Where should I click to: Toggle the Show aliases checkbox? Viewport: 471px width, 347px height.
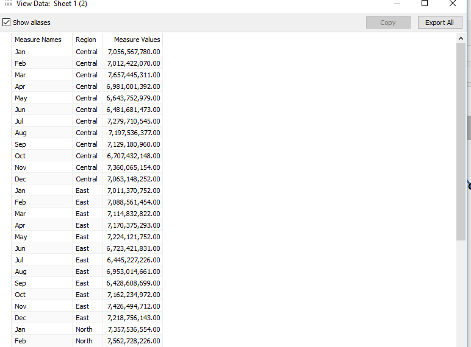[x=6, y=23]
